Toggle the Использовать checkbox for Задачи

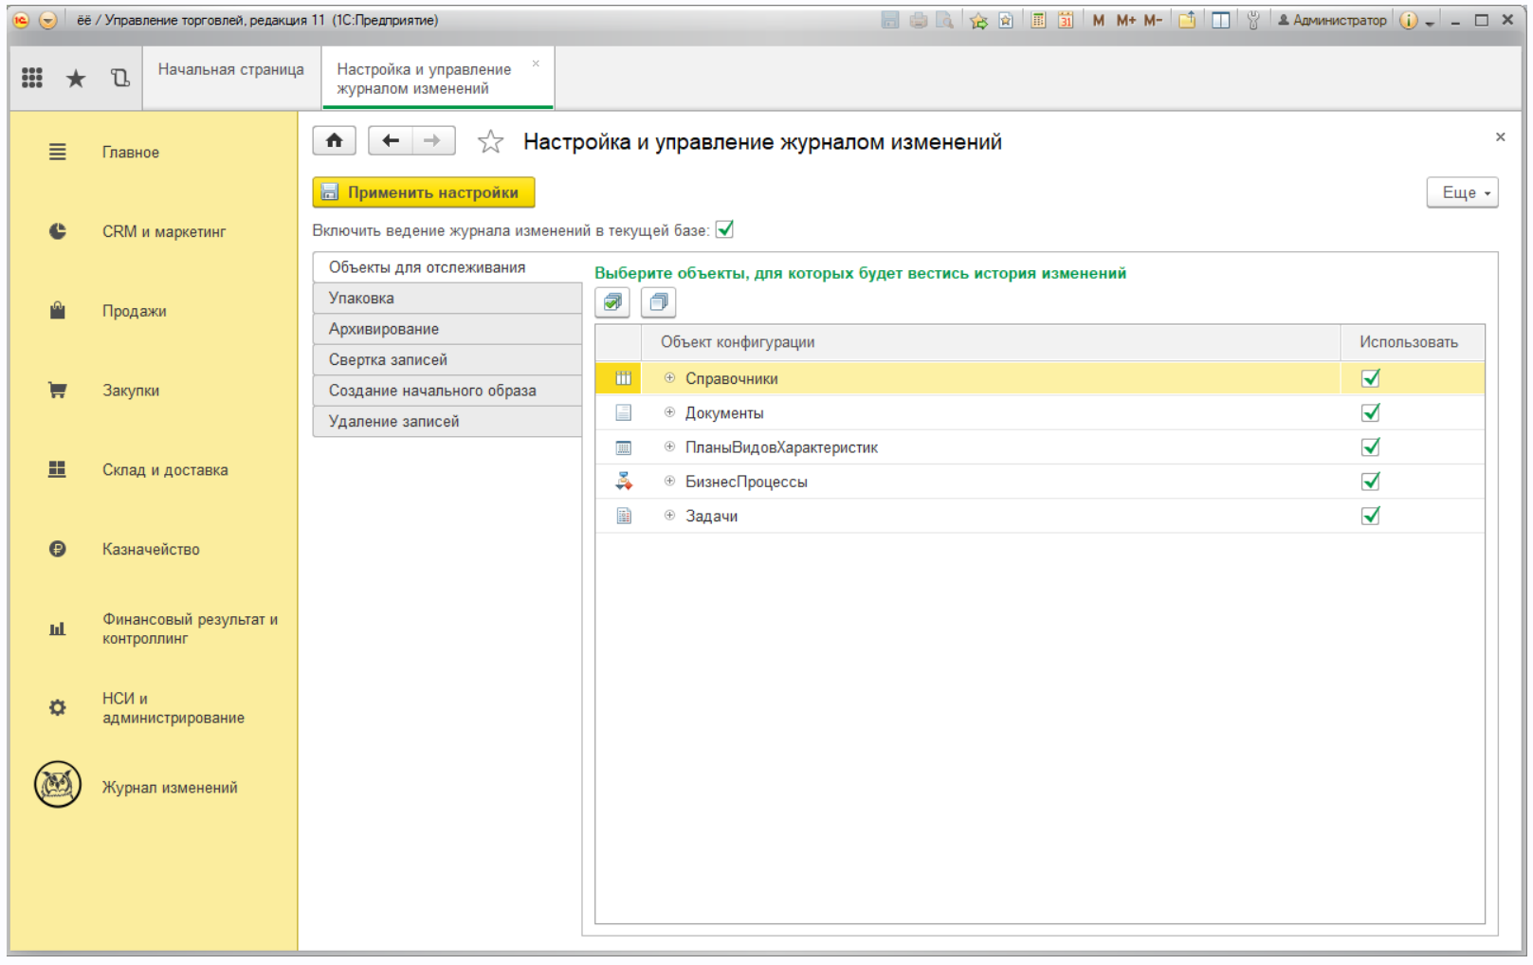coord(1370,516)
